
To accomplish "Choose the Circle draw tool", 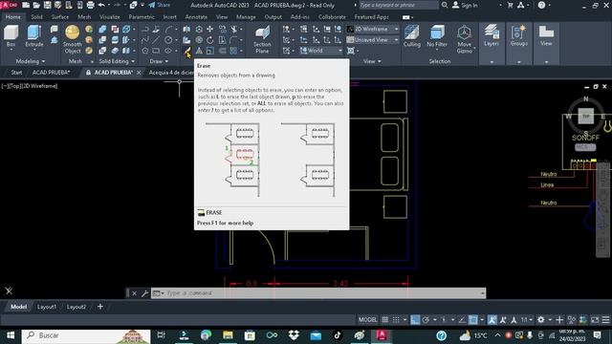I will point(168,40).
